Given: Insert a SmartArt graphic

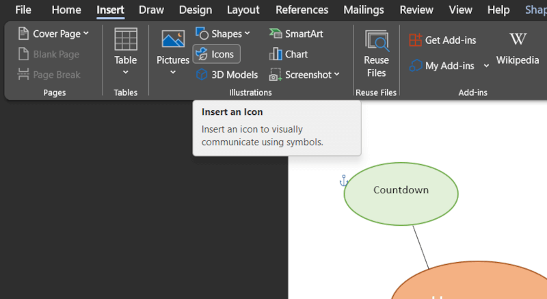Looking at the screenshot, I should [x=296, y=34].
